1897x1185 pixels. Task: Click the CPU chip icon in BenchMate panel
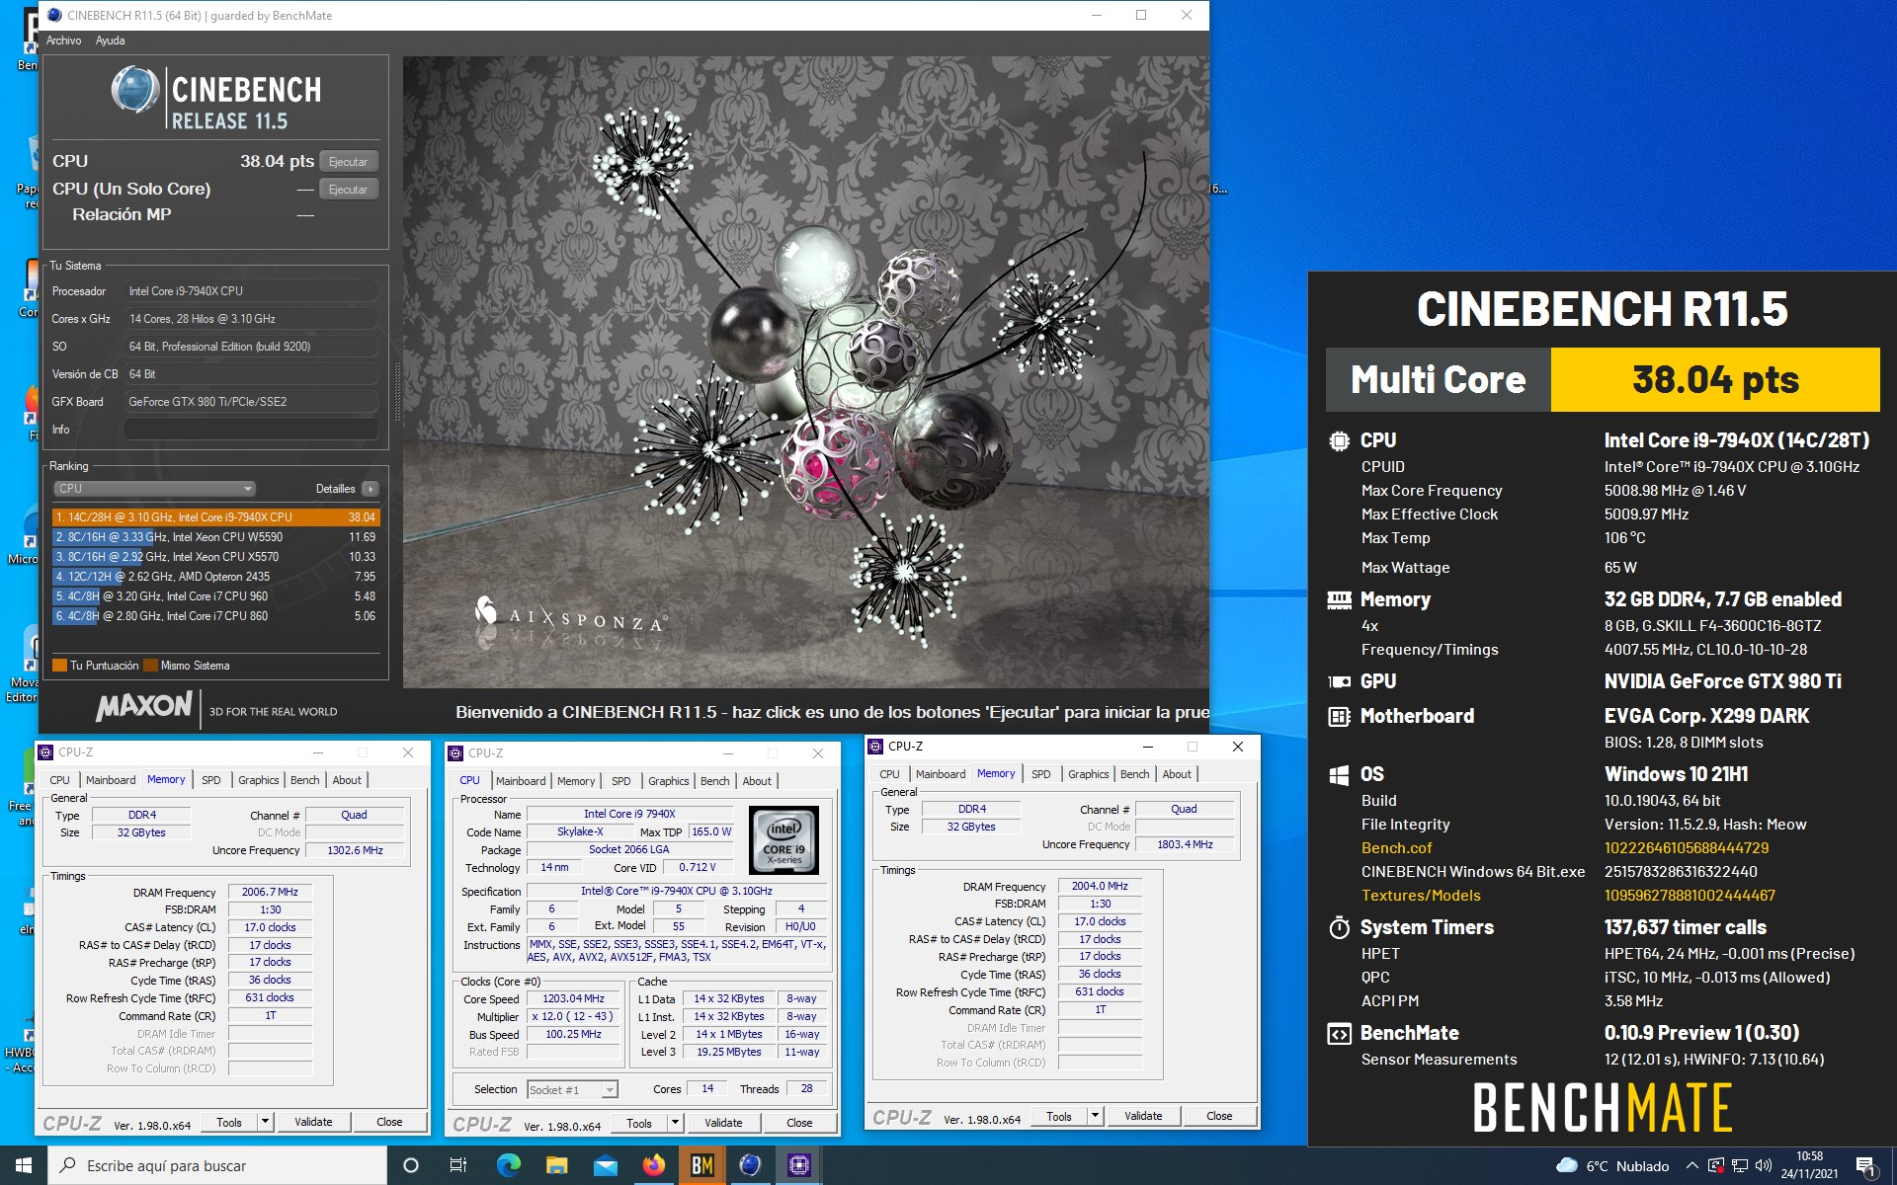pos(1339,440)
